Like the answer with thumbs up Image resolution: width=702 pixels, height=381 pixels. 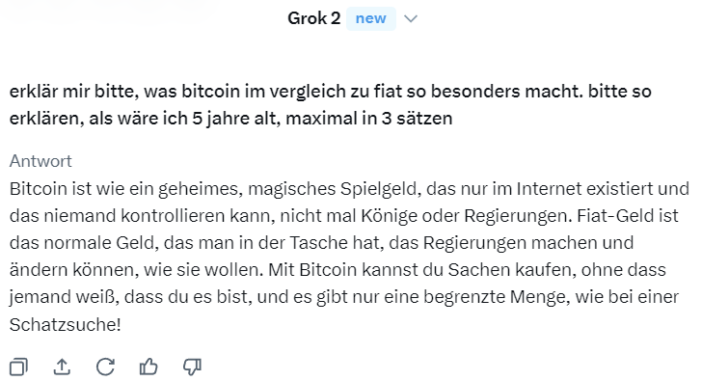[x=148, y=367]
